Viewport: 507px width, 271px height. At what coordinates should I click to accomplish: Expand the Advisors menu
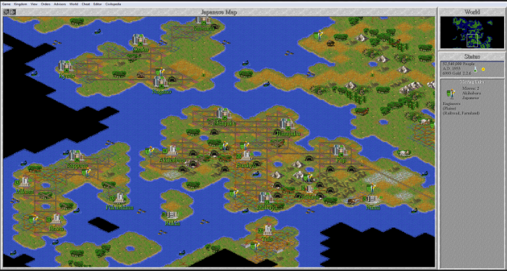[x=60, y=4]
